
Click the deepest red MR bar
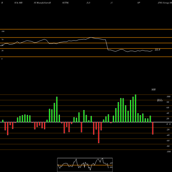click(x=99, y=132)
